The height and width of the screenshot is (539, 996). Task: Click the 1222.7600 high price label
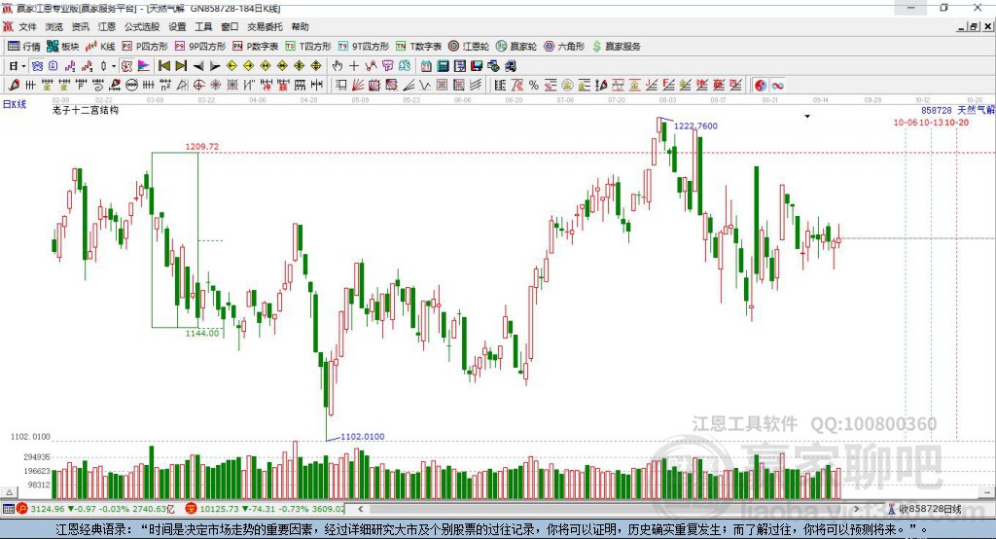tap(695, 126)
